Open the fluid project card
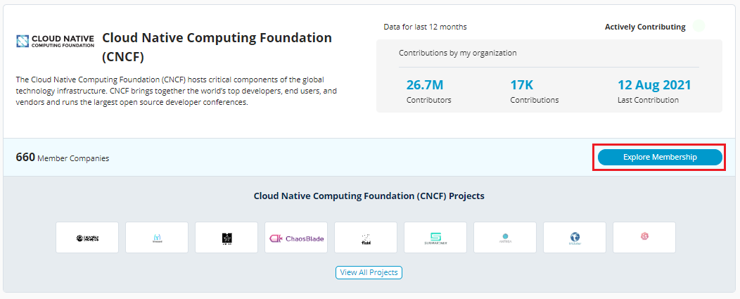 366,238
